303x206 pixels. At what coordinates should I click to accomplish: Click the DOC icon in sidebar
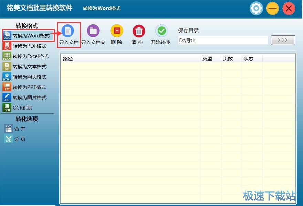click(7, 35)
